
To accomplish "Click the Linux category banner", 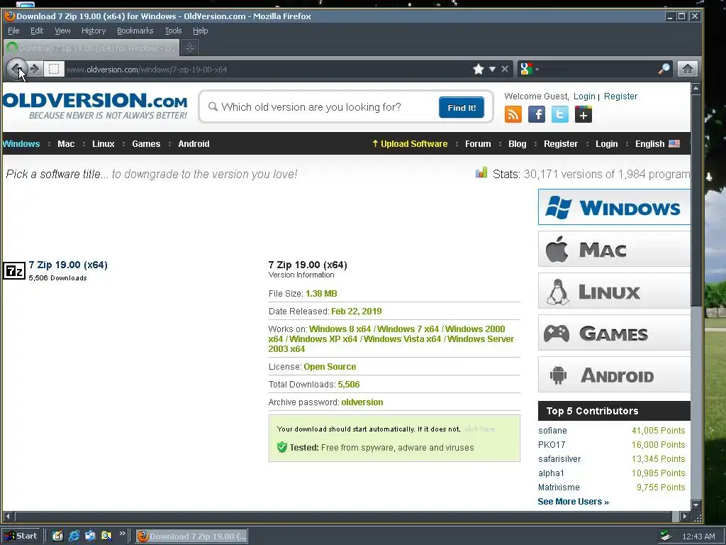I will [614, 291].
